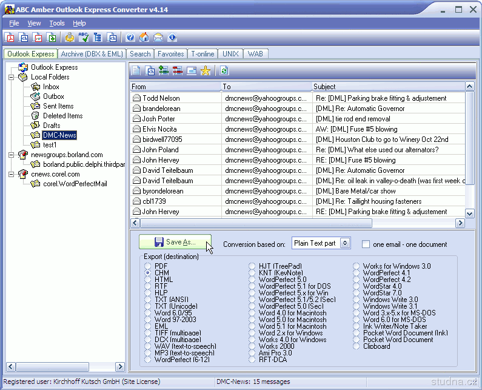Click the envelope email icon in toolbar
The height and width of the screenshot is (390, 482).
click(158, 38)
